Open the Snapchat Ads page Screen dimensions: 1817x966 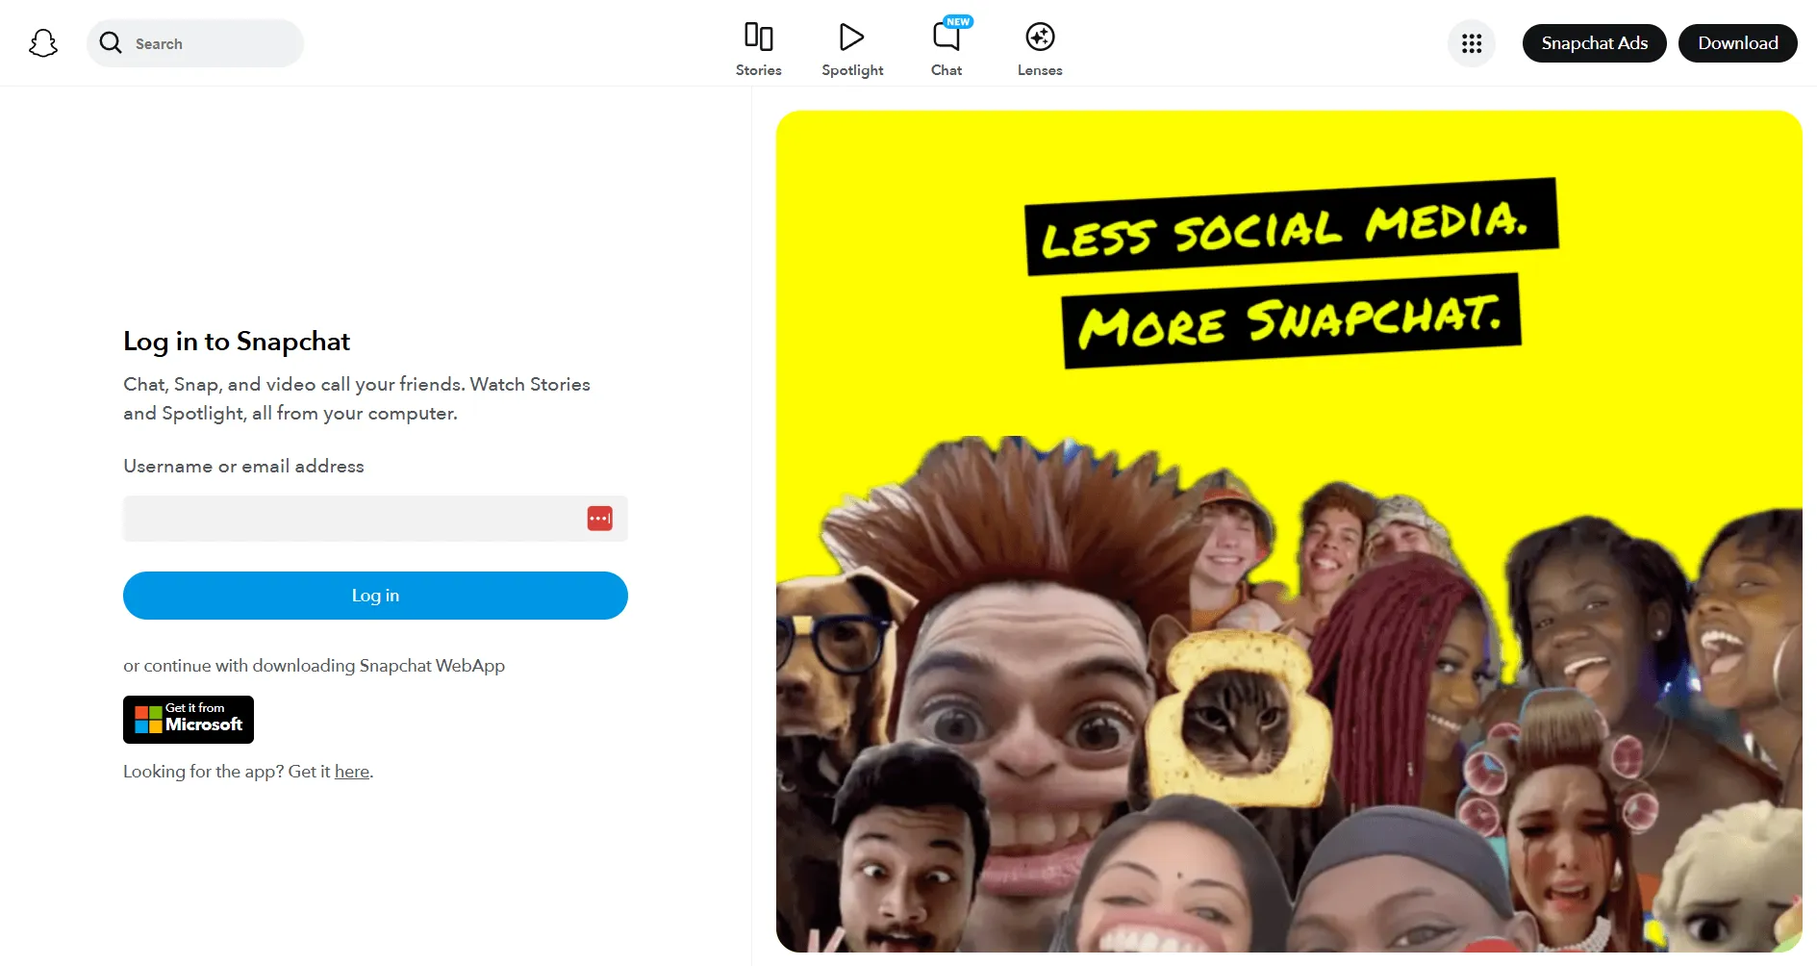click(1593, 42)
